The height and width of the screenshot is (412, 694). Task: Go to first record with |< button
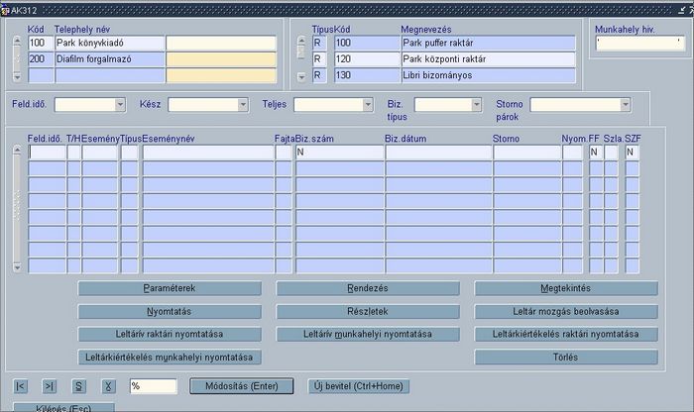[21, 386]
